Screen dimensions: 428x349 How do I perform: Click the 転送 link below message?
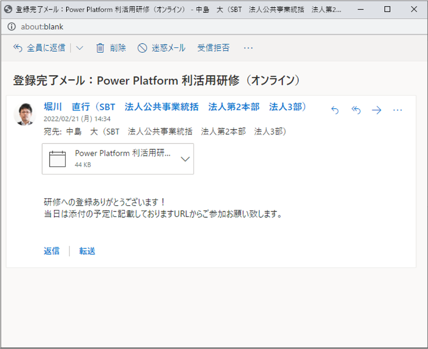click(x=87, y=251)
